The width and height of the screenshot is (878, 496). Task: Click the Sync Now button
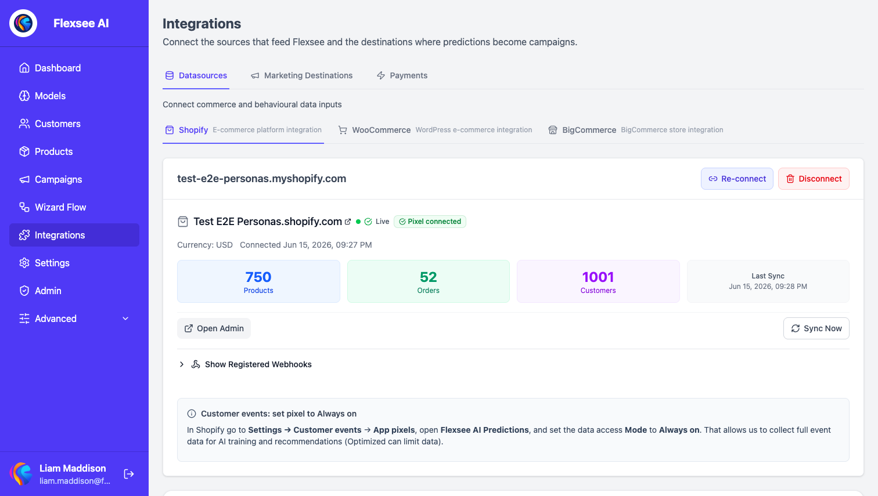pyautogui.click(x=816, y=328)
